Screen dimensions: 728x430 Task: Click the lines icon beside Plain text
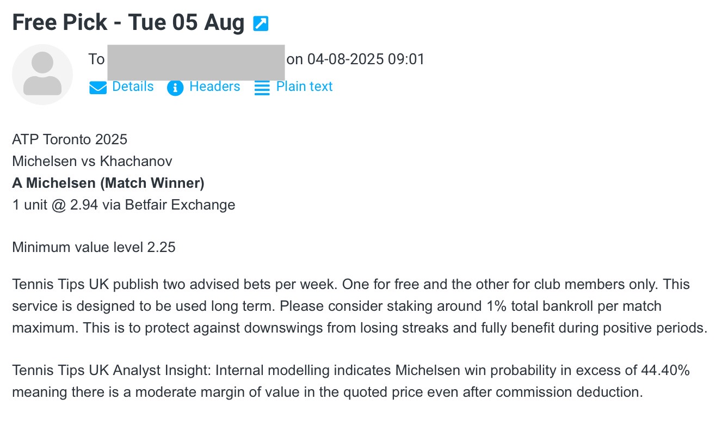262,88
